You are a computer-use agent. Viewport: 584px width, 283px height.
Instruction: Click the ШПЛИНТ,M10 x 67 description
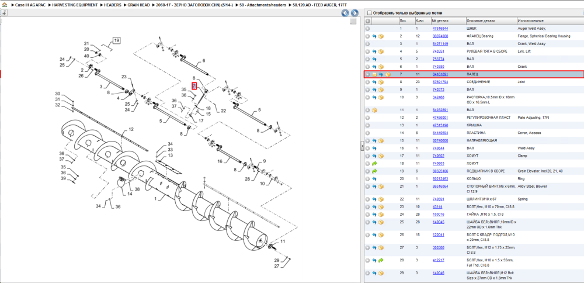pos(482,199)
